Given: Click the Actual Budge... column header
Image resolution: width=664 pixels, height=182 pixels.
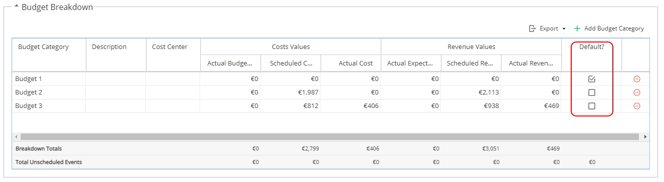Looking at the screenshot, I should pyautogui.click(x=231, y=63).
